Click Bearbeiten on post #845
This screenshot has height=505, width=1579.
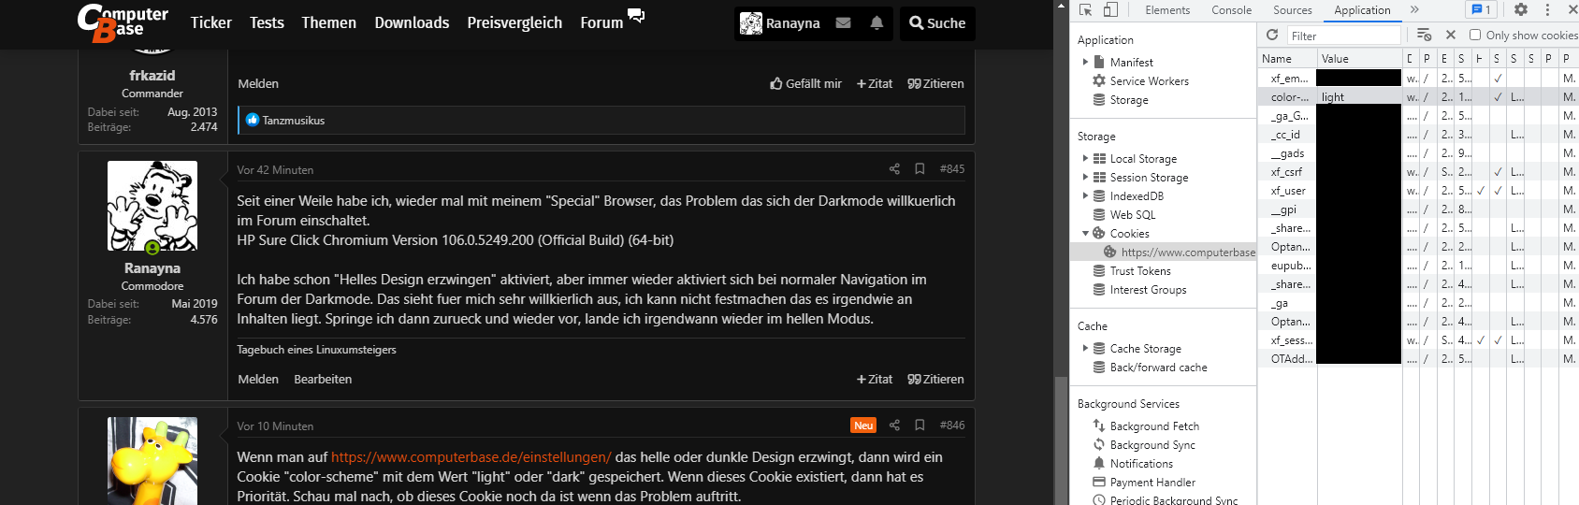(x=323, y=380)
